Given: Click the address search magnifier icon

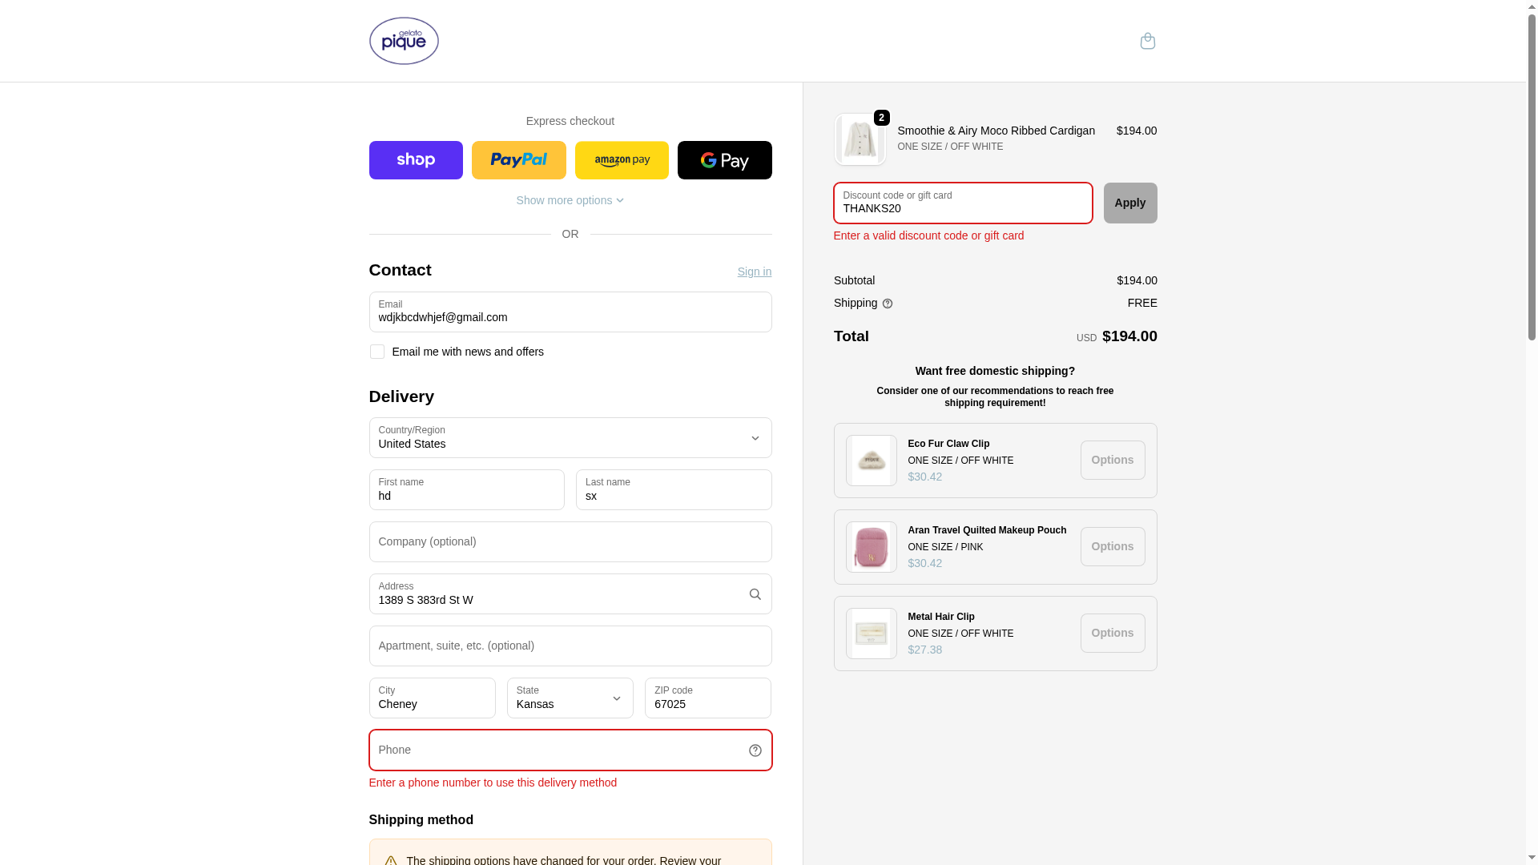Looking at the screenshot, I should 755,594.
